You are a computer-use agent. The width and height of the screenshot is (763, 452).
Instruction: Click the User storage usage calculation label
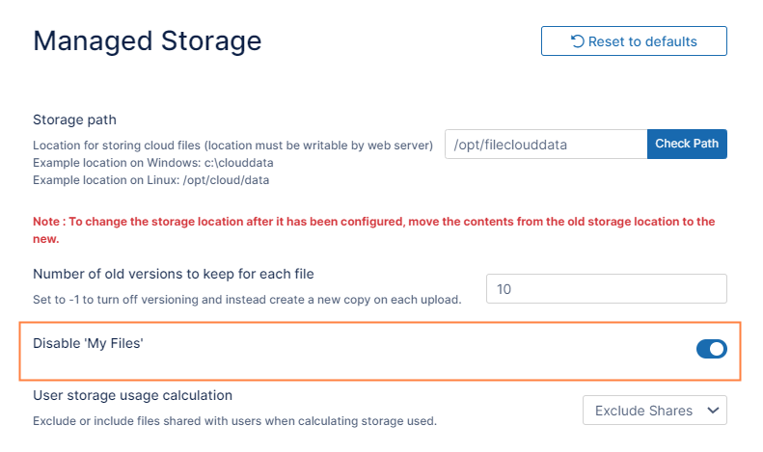tap(132, 395)
